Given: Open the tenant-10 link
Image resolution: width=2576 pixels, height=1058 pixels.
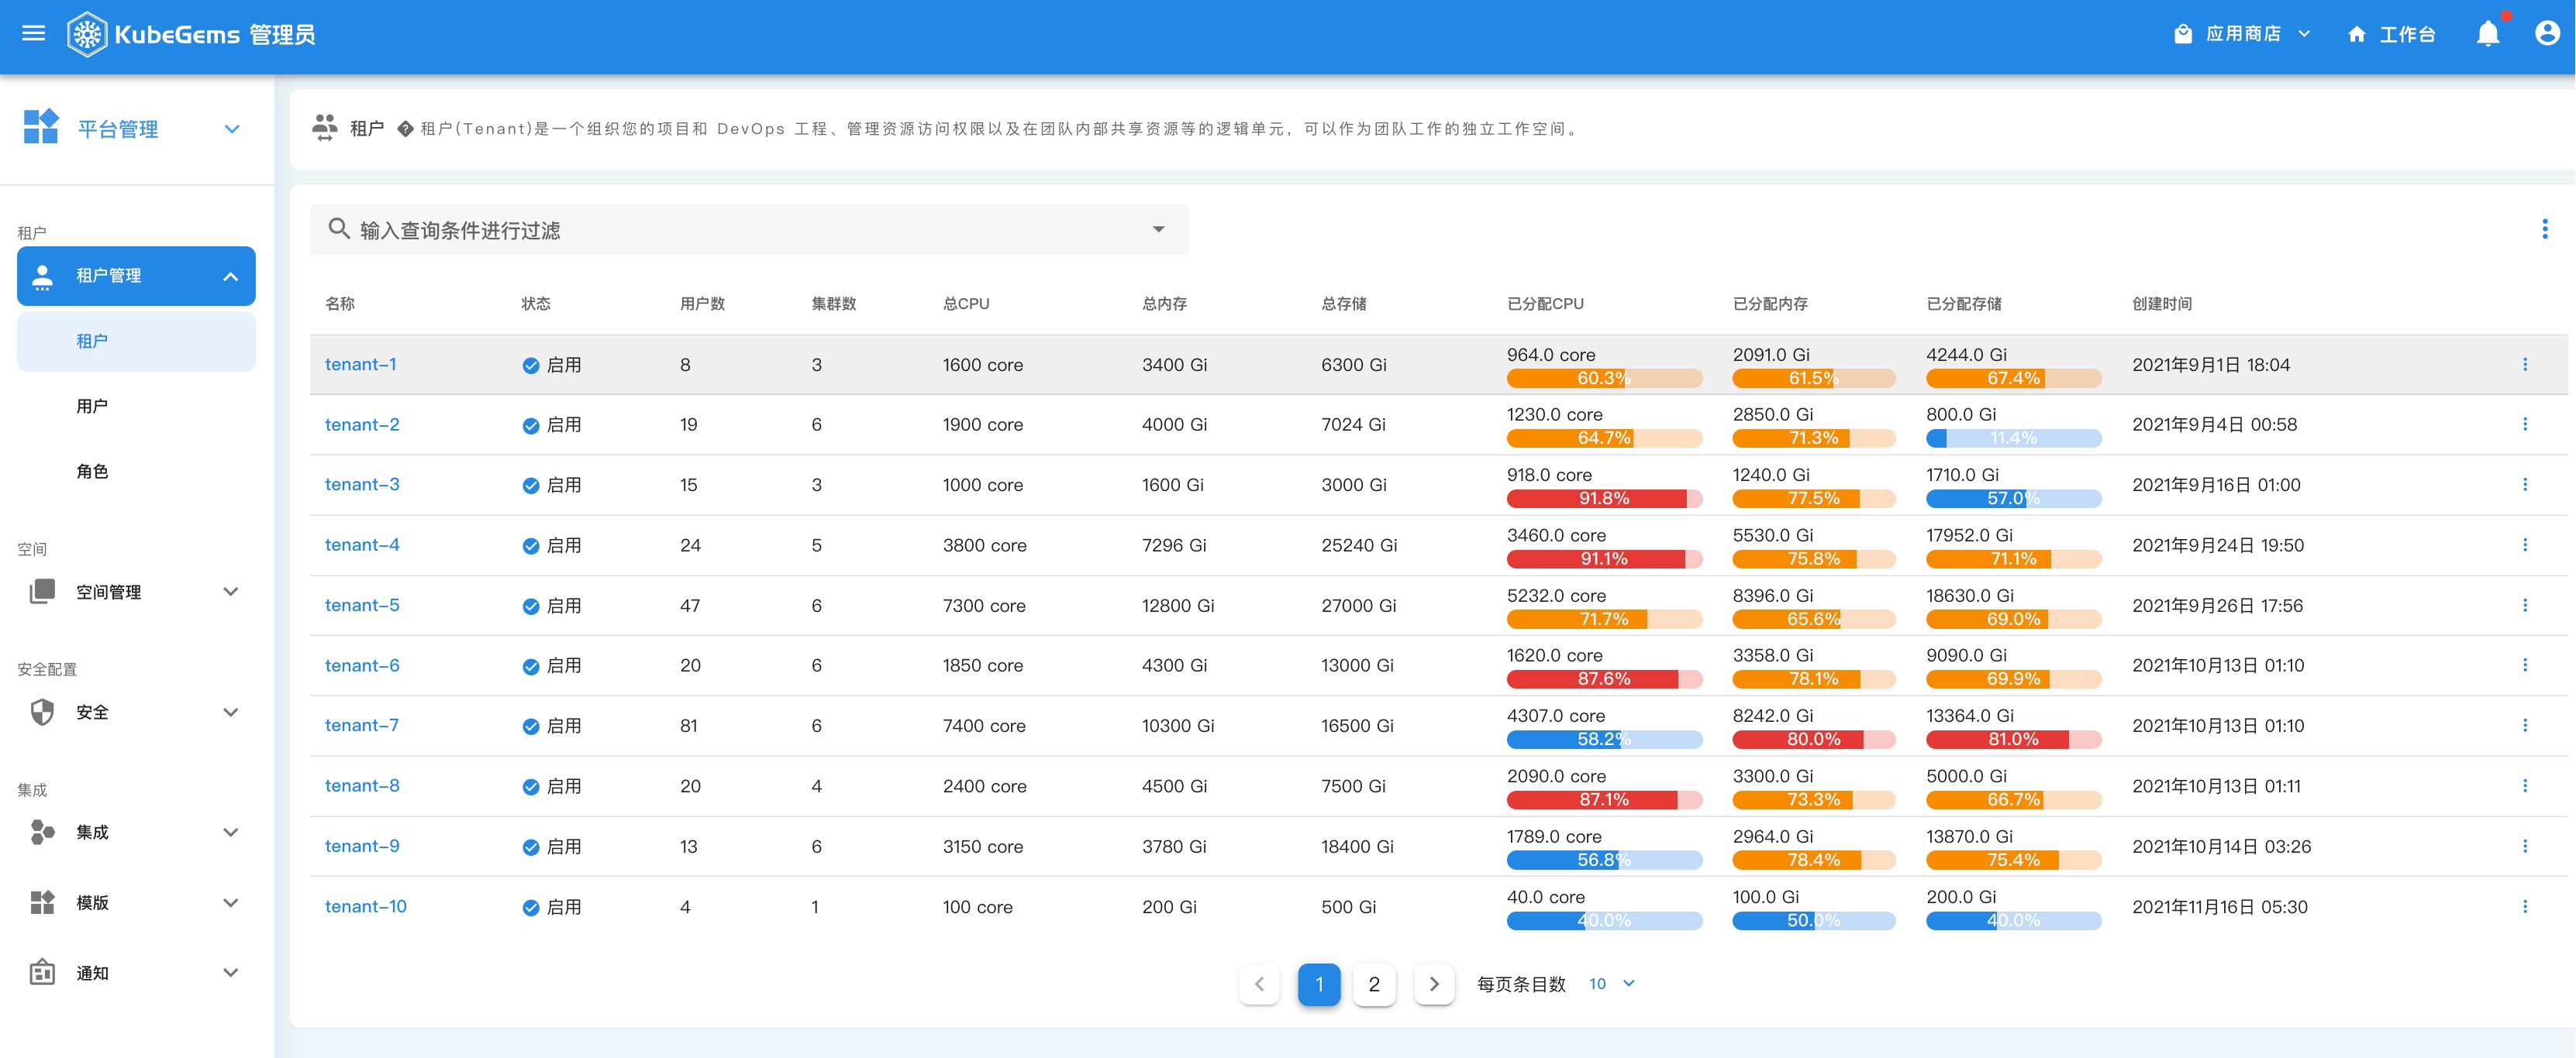Looking at the screenshot, I should [x=366, y=906].
